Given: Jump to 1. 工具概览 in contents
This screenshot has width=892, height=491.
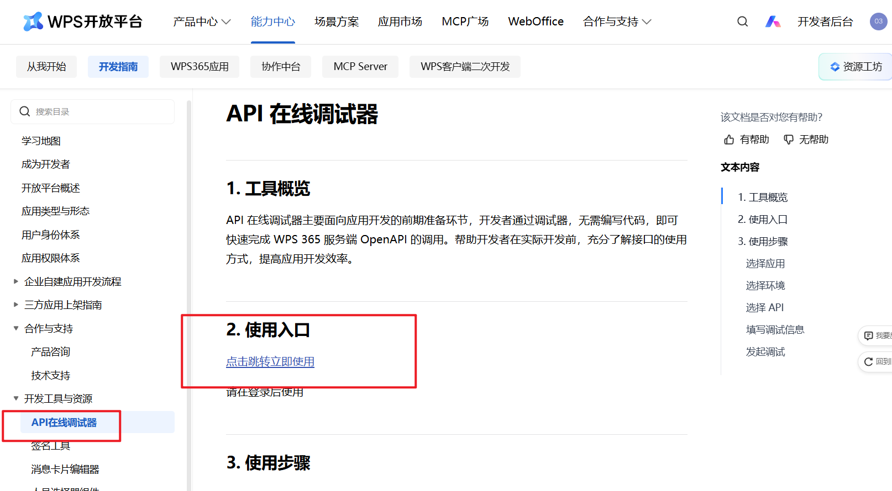Looking at the screenshot, I should 763,198.
